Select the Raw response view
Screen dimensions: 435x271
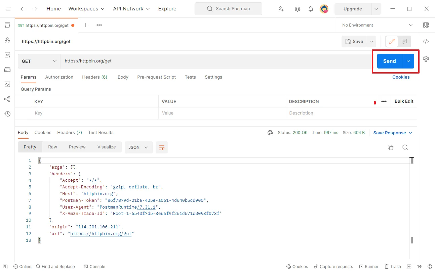[x=52, y=147]
